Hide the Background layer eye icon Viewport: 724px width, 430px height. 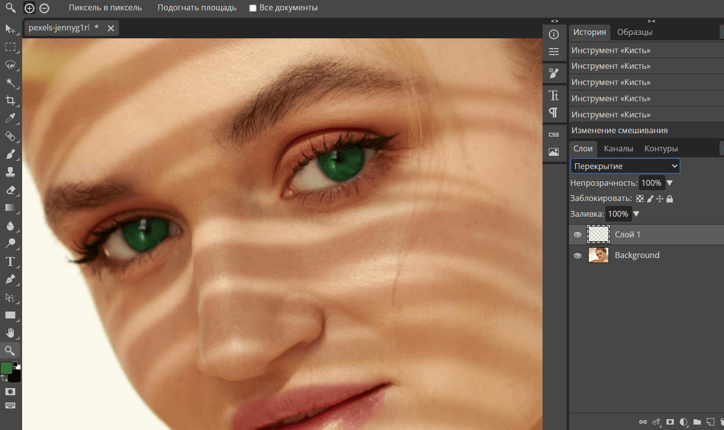click(578, 256)
